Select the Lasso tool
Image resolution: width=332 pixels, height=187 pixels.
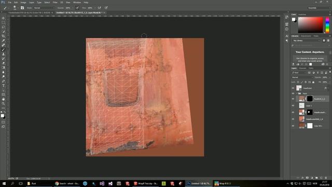tap(3, 27)
